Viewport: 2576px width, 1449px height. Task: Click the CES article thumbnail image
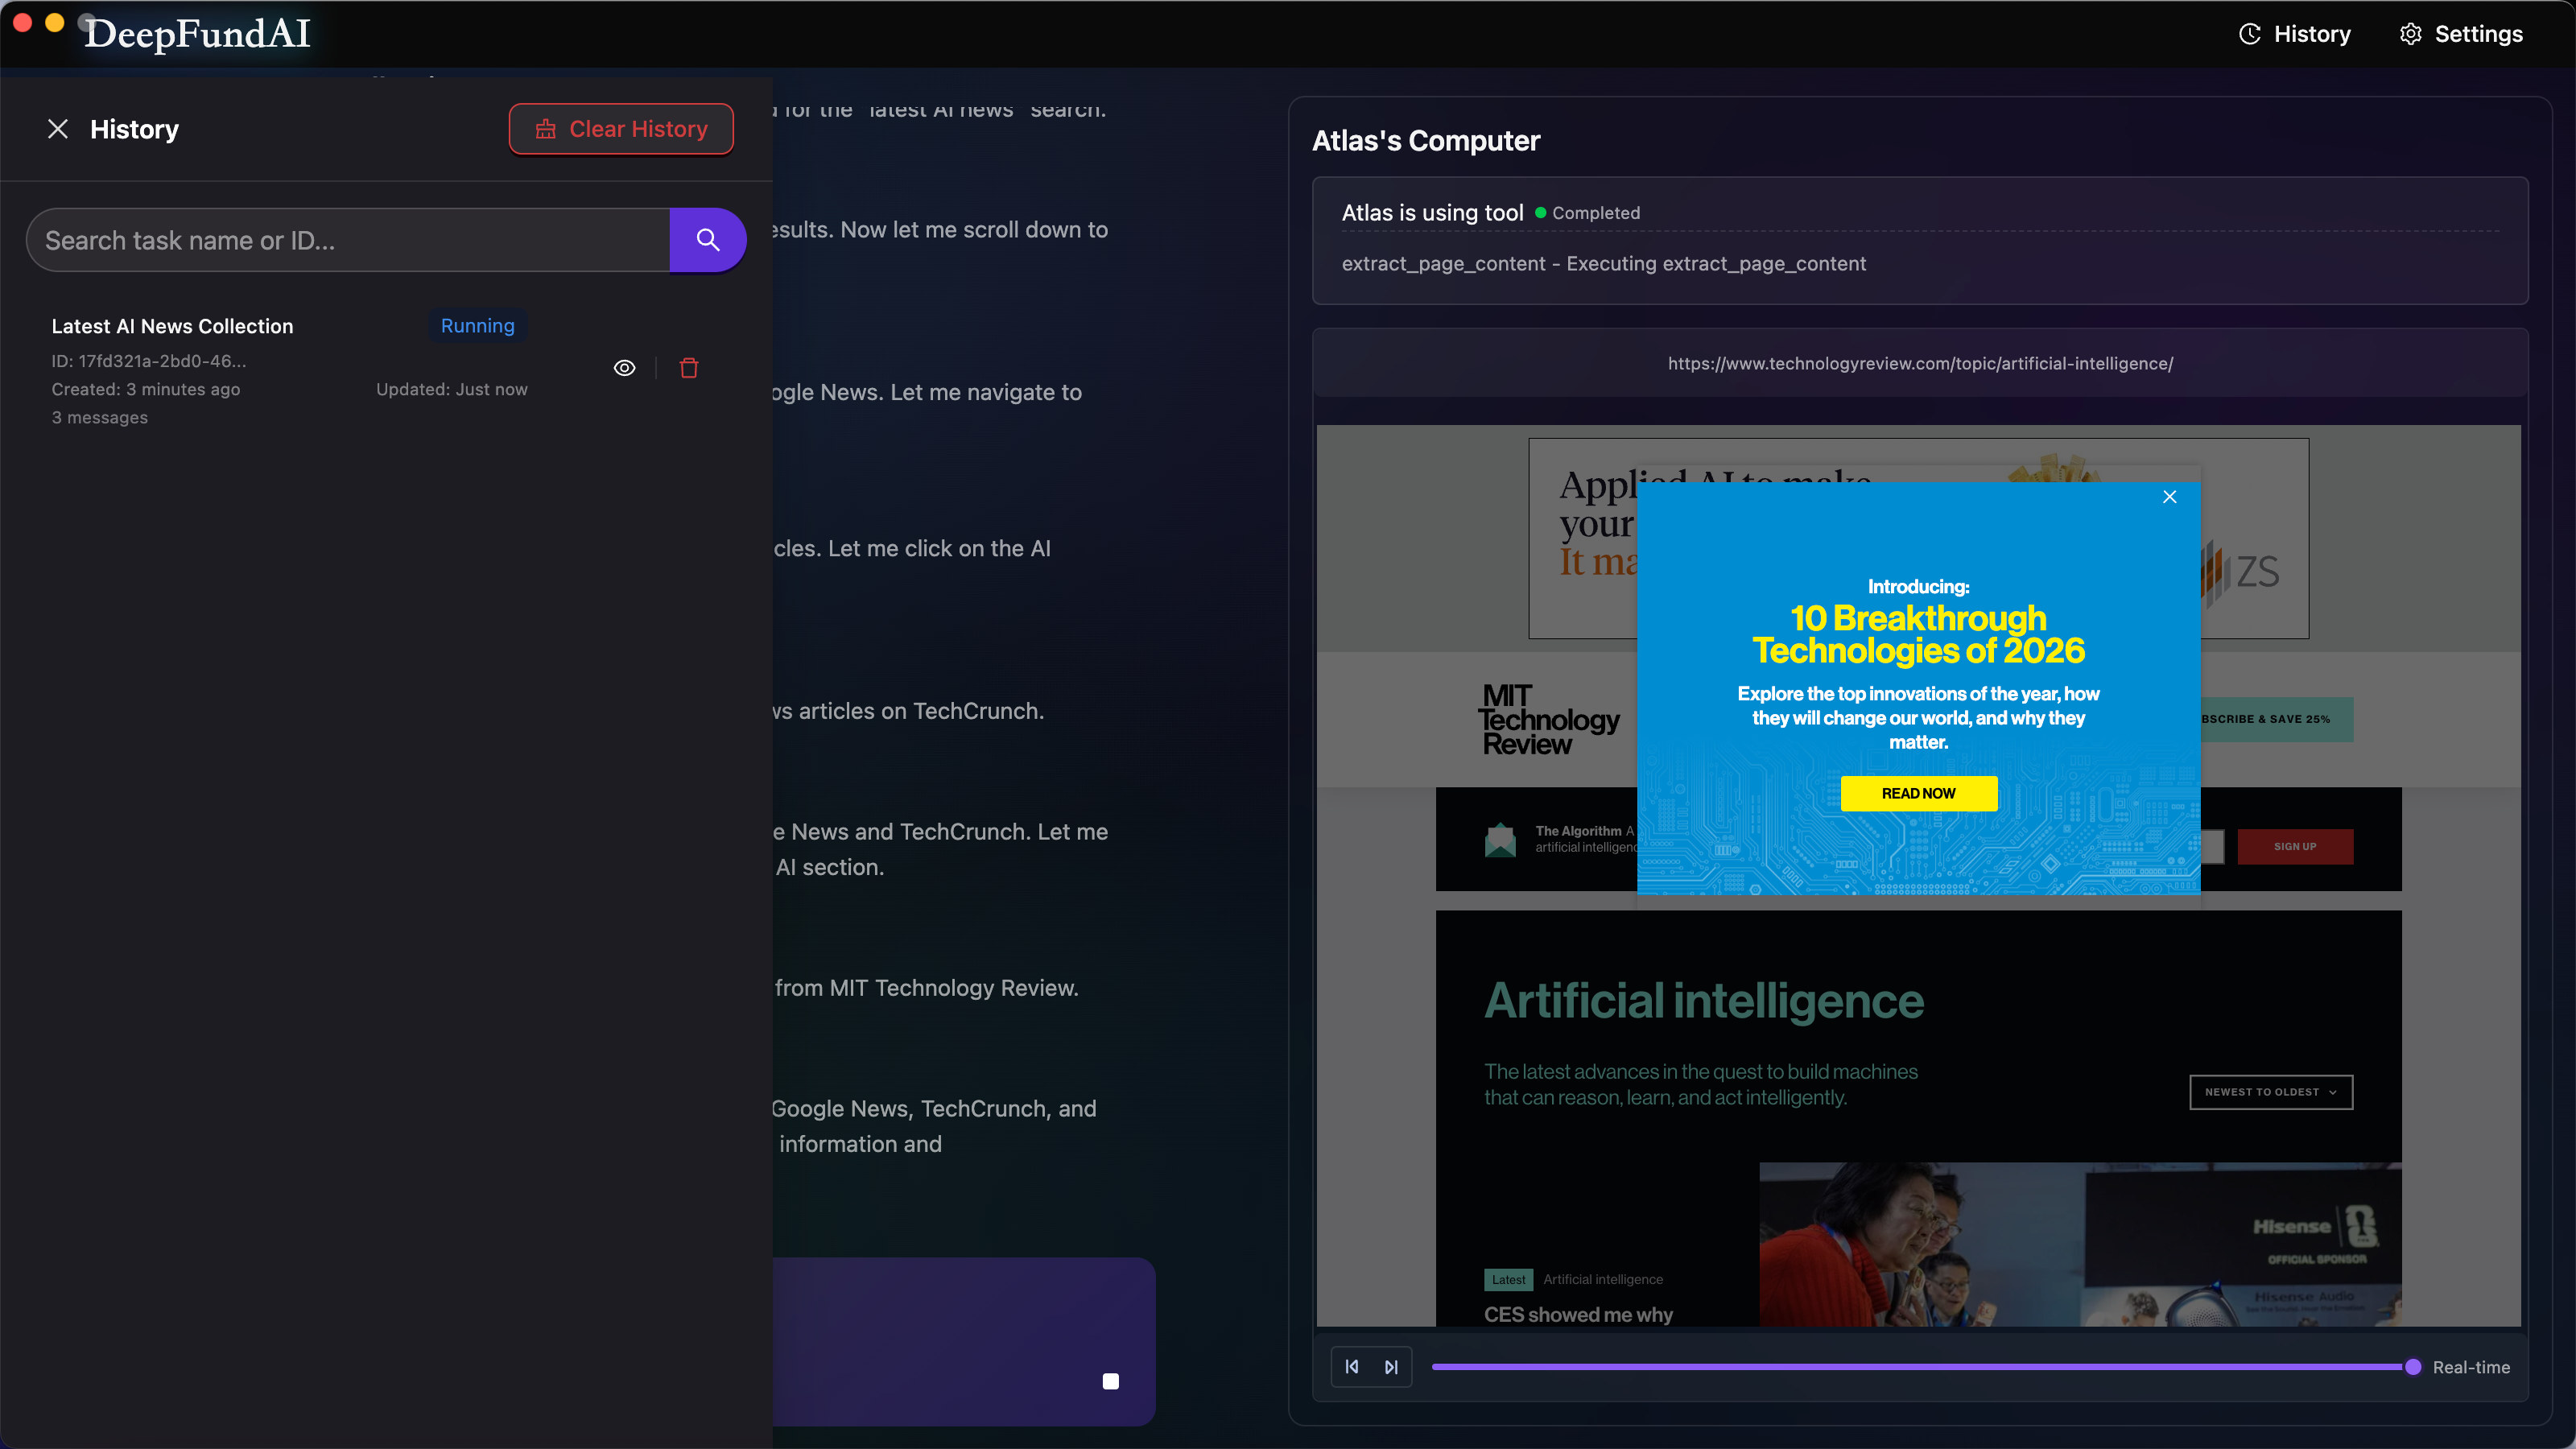(2080, 1244)
